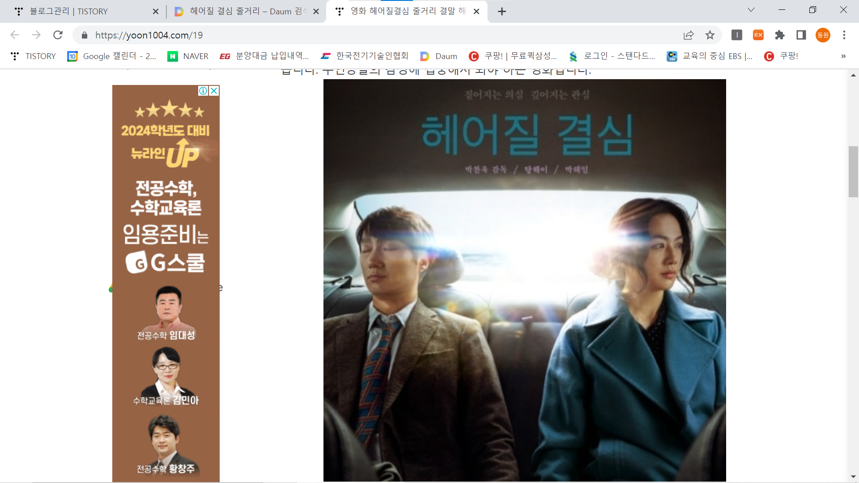
Task: Open the Google 캘린더 bookmark
Action: click(112, 56)
